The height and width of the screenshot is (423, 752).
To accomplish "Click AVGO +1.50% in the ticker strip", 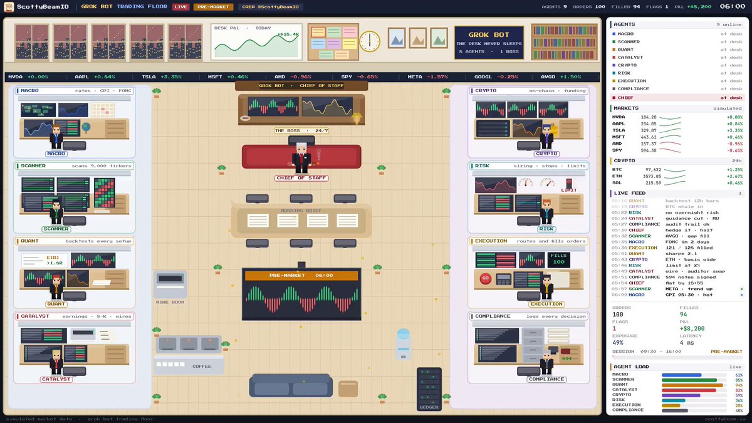I will tap(561, 77).
